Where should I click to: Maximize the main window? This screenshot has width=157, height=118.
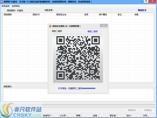click(146, 1)
